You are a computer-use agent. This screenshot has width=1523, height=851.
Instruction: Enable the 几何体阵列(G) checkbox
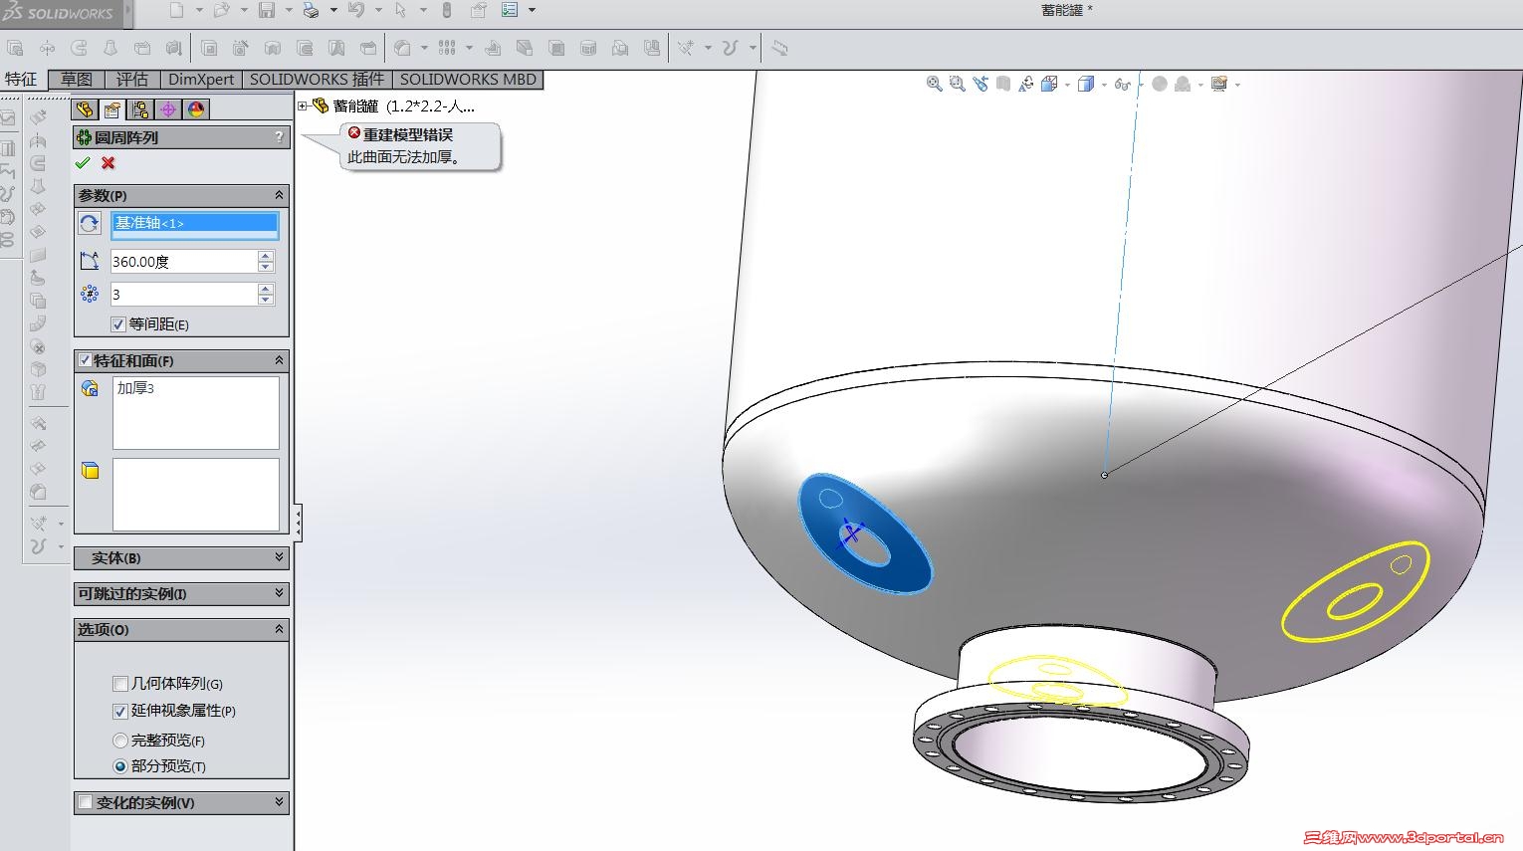point(120,684)
